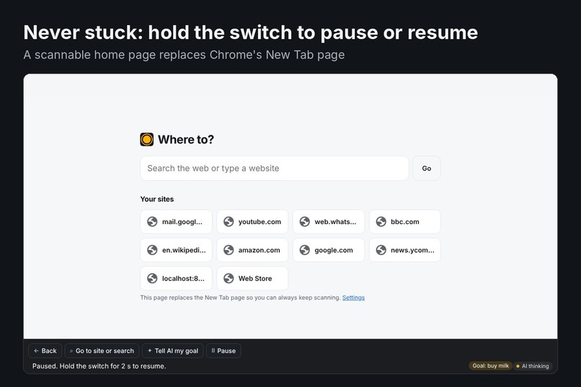The width and height of the screenshot is (581, 387).
Task: Click the globe icon on bbc.com tile
Action: (x=381, y=222)
